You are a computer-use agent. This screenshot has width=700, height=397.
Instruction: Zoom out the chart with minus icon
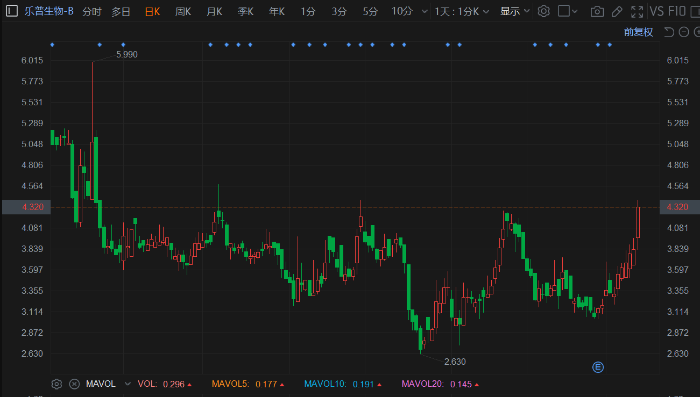[684, 32]
